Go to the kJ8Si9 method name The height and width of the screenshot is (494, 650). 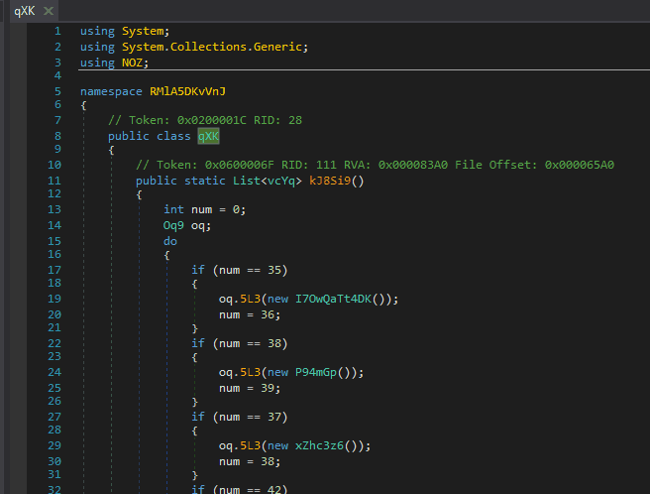click(337, 181)
